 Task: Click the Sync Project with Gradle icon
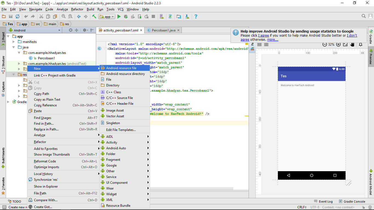point(170,17)
